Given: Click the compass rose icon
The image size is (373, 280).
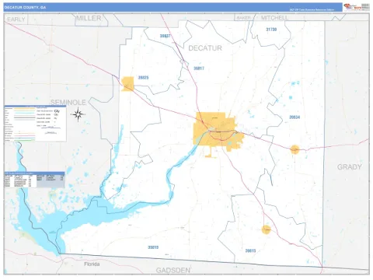Looking at the screenshot, I should coord(78,114).
